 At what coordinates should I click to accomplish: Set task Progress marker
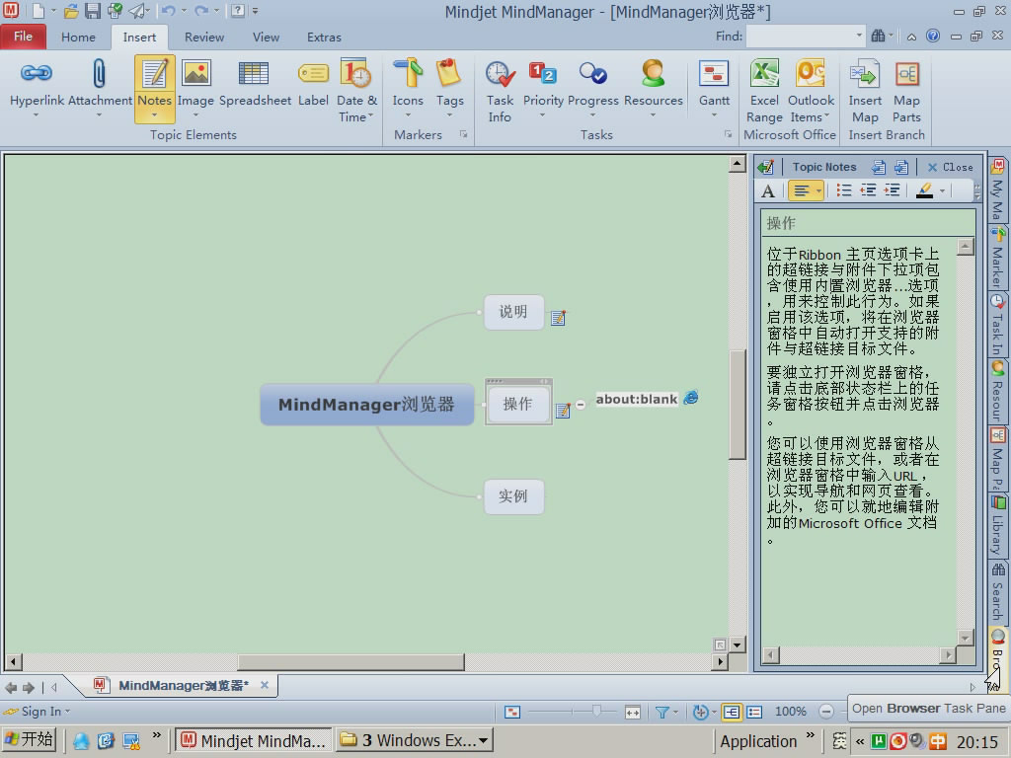592,85
